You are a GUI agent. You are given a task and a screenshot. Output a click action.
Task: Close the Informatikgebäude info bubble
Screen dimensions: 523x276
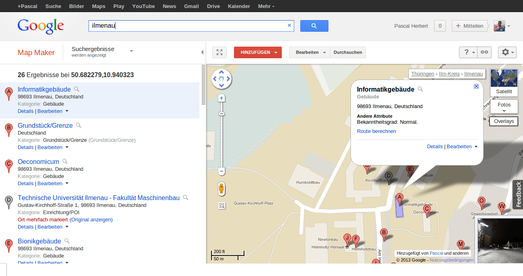click(x=476, y=86)
